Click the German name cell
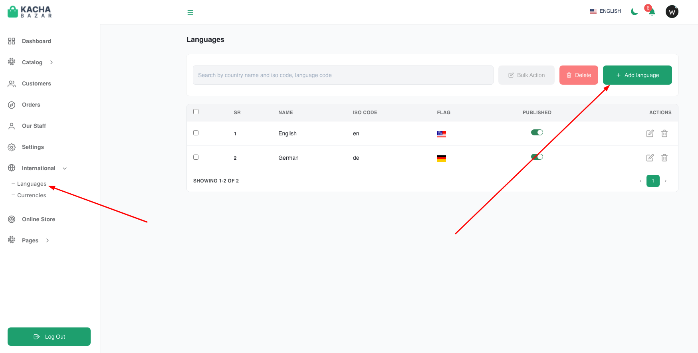The image size is (698, 353). (288, 158)
